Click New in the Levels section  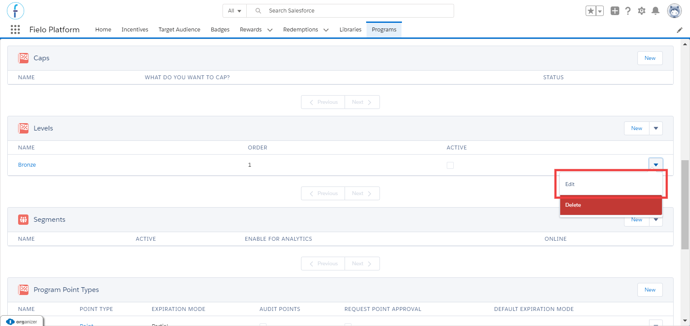click(x=637, y=128)
